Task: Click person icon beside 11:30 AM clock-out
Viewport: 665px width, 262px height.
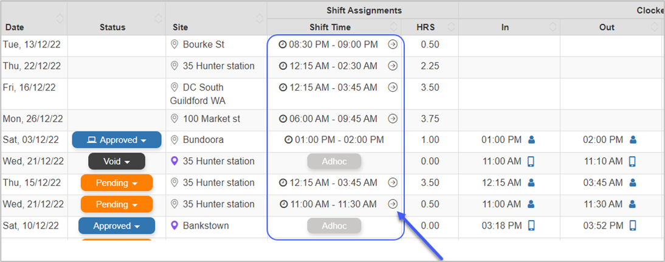Action: (x=633, y=204)
